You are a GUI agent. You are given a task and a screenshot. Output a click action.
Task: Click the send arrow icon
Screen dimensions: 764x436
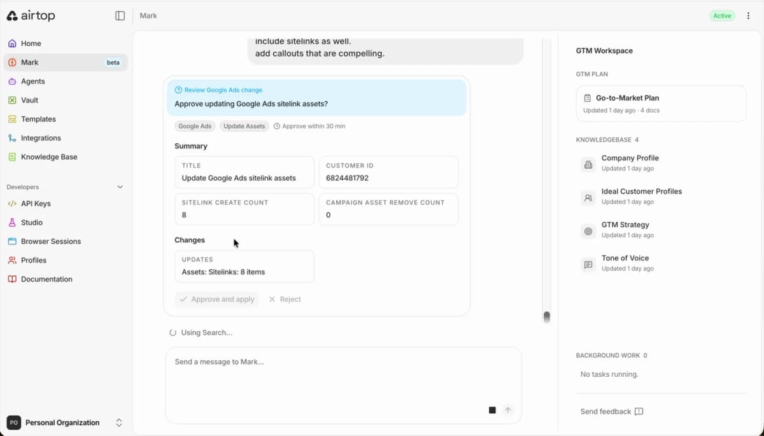coord(508,411)
